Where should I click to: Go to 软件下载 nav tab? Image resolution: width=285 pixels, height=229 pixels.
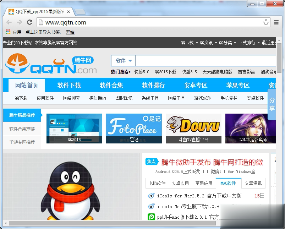(x=69, y=85)
